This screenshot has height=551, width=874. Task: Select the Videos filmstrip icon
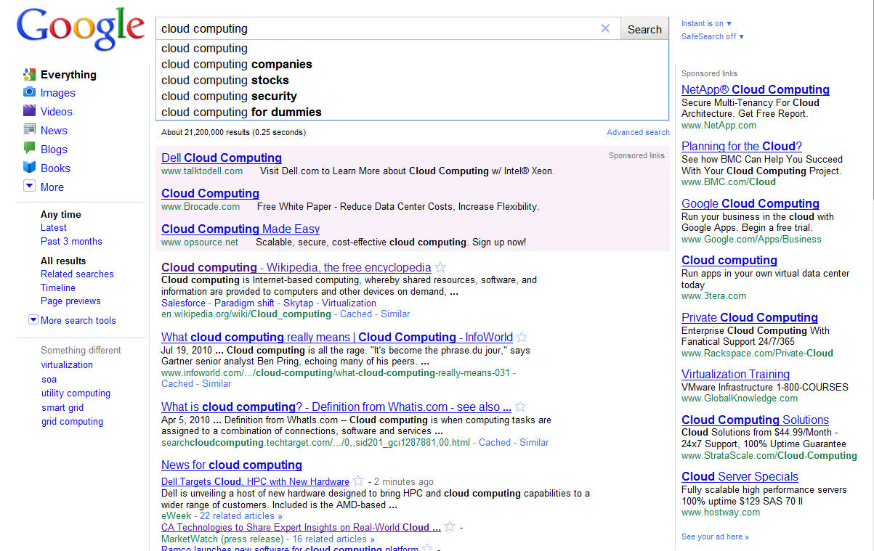coord(29,111)
